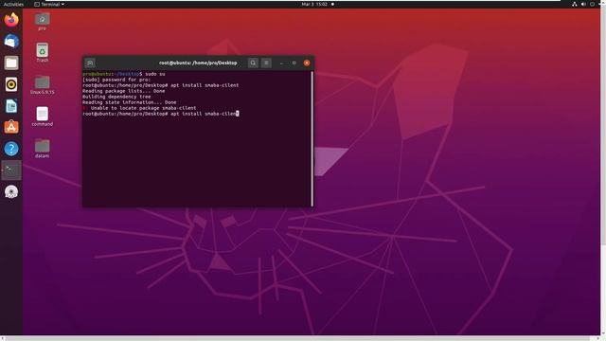This screenshot has width=606, height=341.
Task: Open Terminal app menu in top bar
Action: [x=49, y=4]
